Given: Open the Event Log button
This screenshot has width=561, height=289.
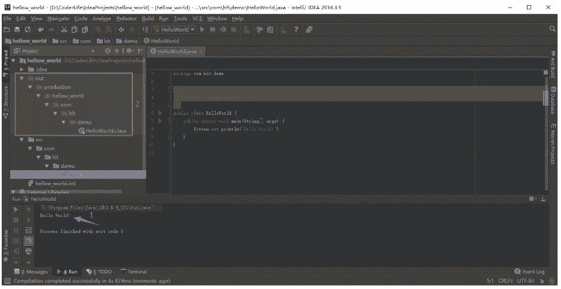Looking at the screenshot, I should point(529,271).
